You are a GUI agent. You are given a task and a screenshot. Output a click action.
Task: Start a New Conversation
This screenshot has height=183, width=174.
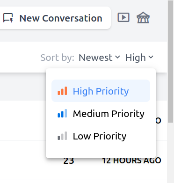[53, 18]
